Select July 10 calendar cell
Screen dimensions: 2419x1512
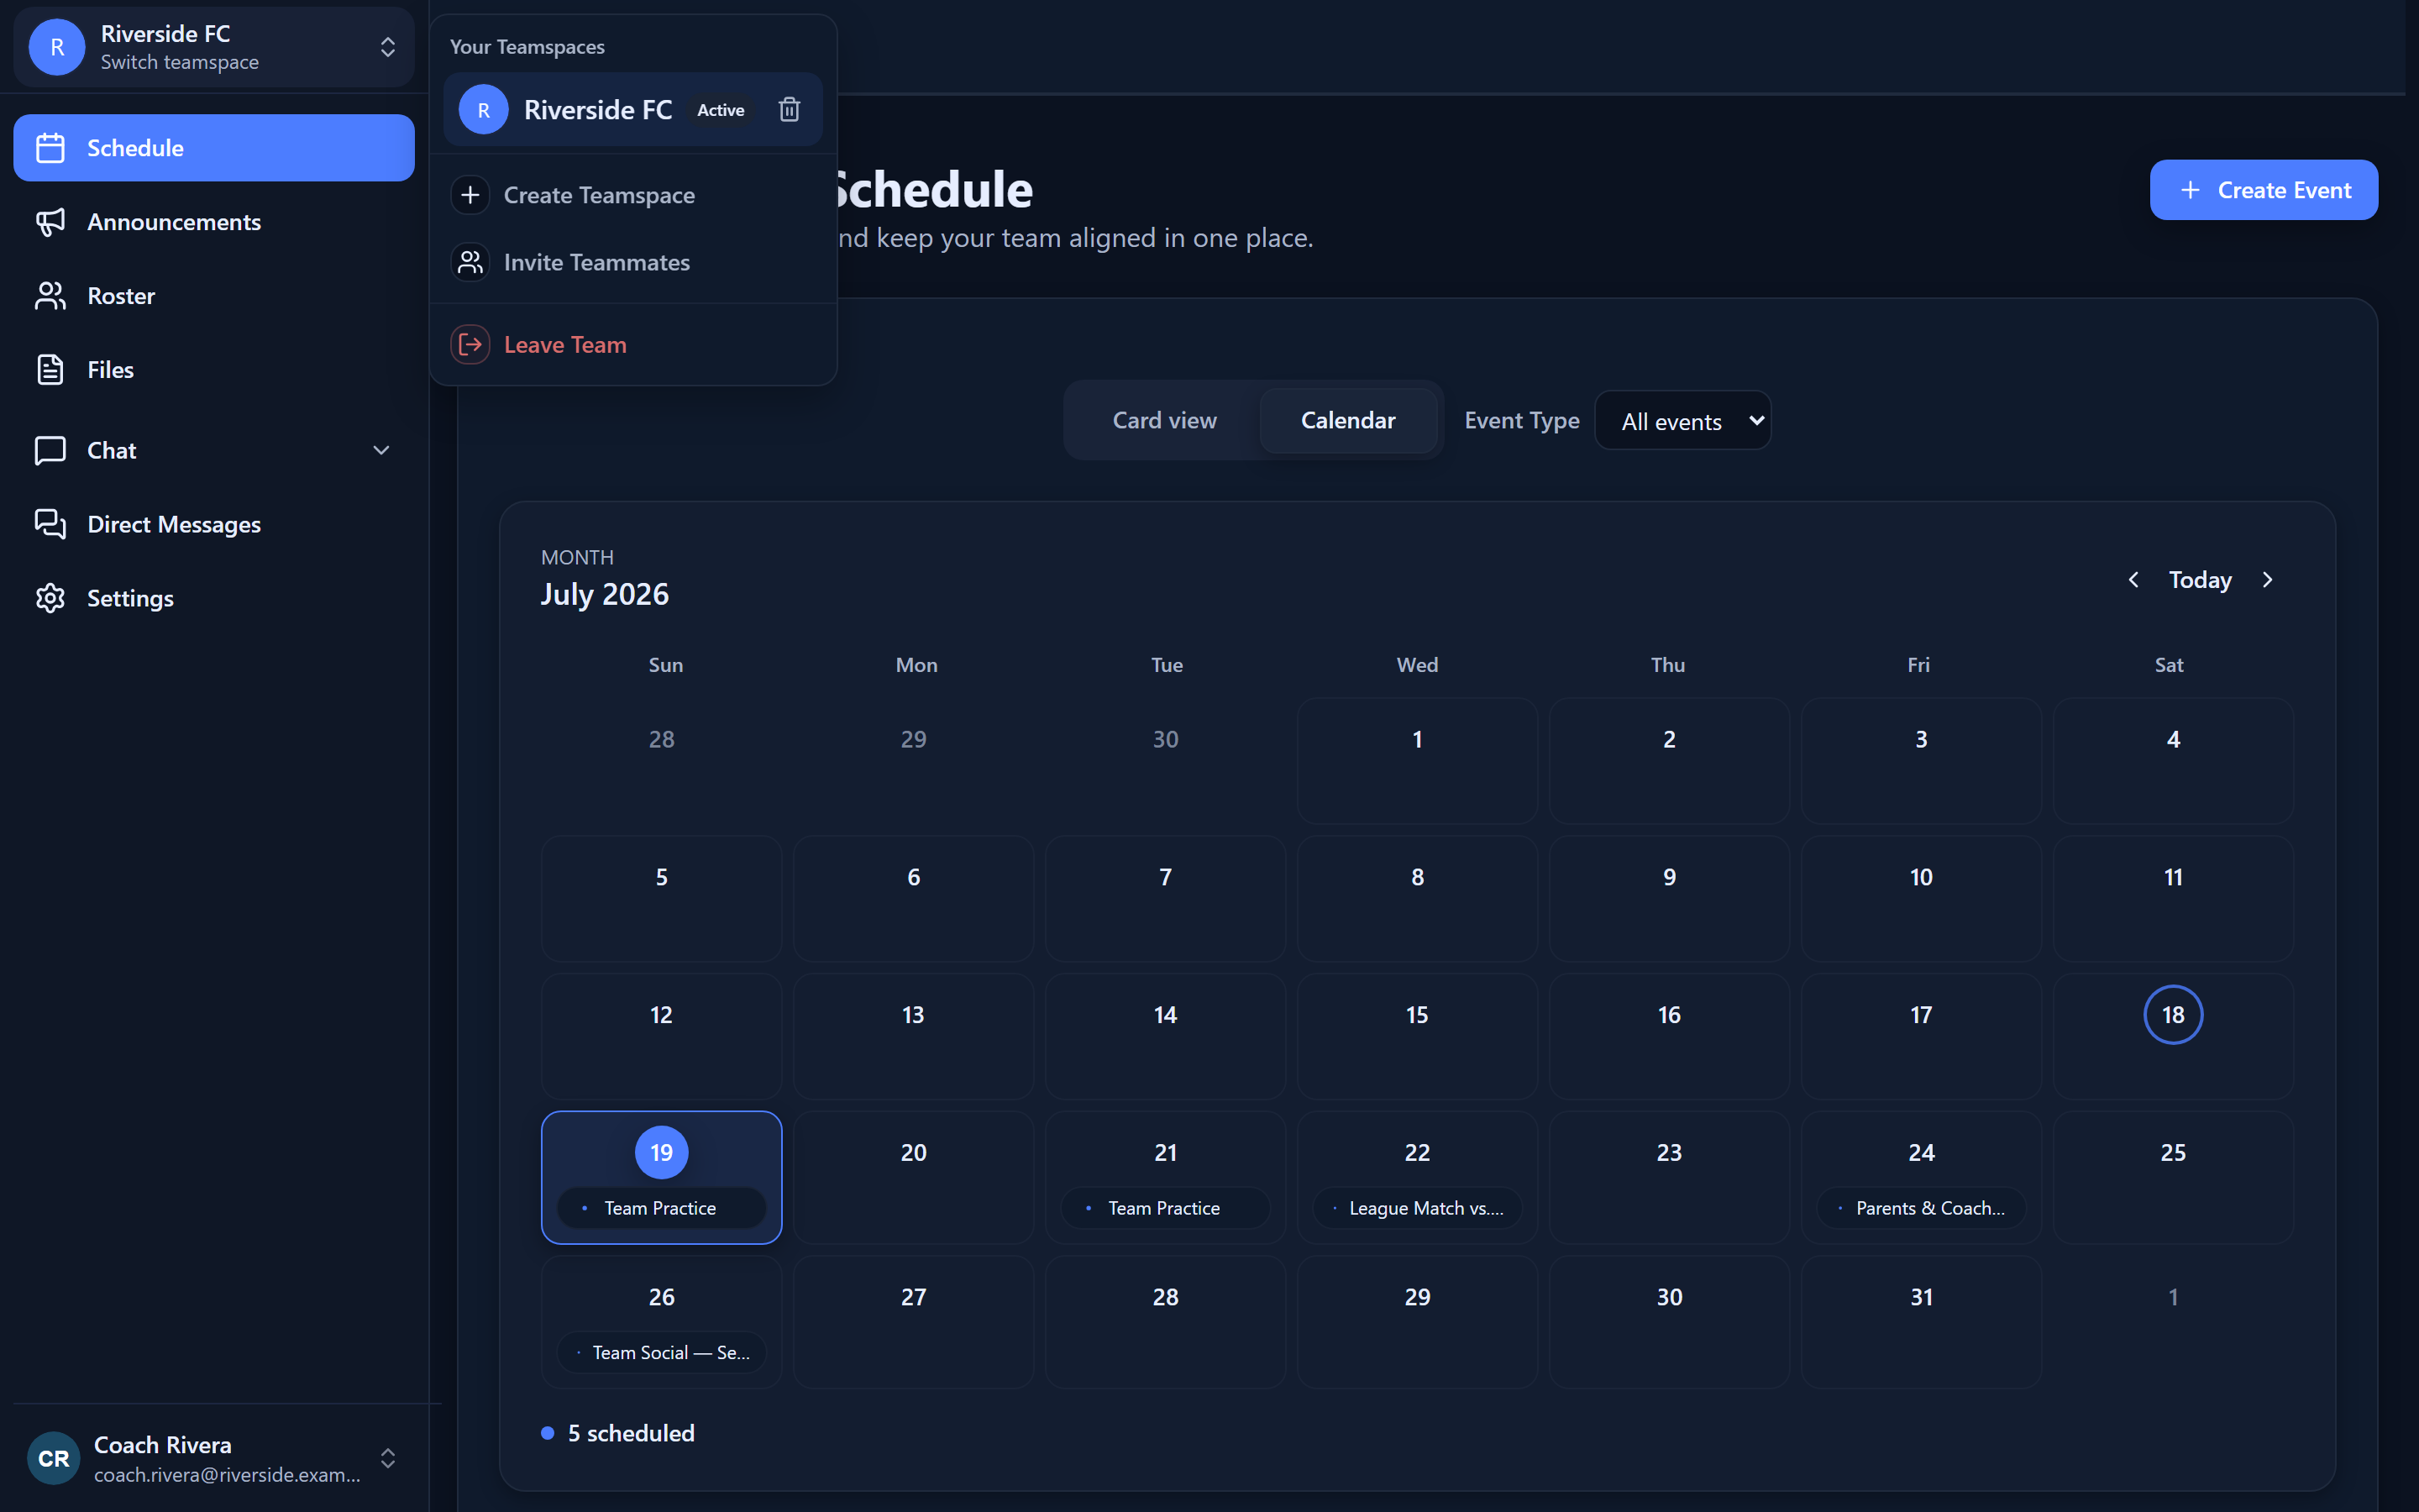click(1920, 899)
